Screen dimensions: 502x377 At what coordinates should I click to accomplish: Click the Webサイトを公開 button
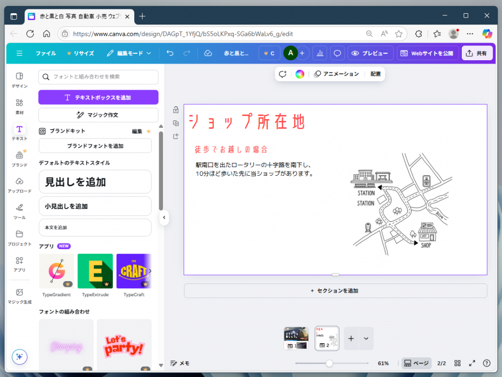pyautogui.click(x=427, y=53)
